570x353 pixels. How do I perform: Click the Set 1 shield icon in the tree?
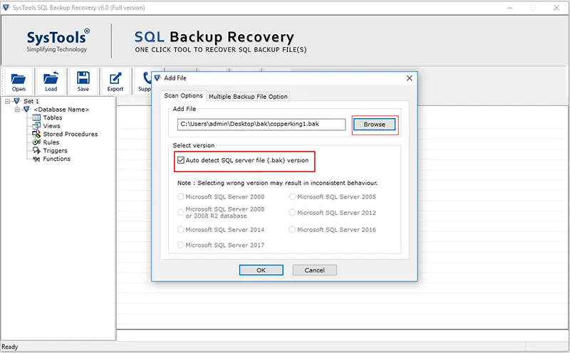tap(16, 101)
